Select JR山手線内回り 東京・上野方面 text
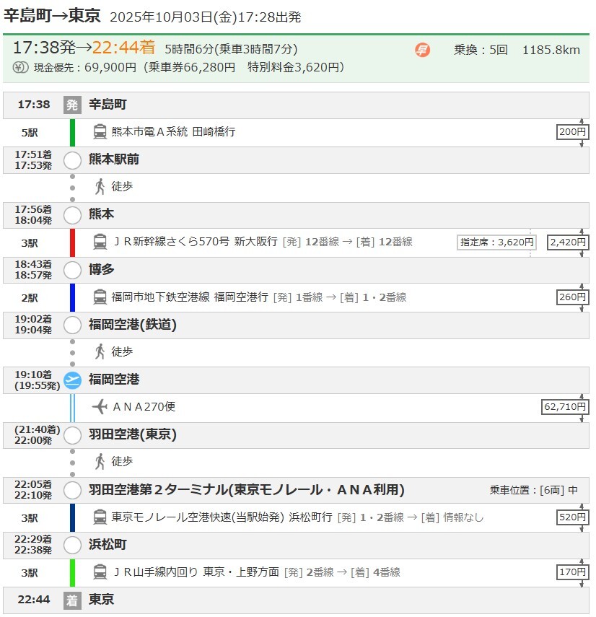The width and height of the screenshot is (596, 617). pos(196,572)
